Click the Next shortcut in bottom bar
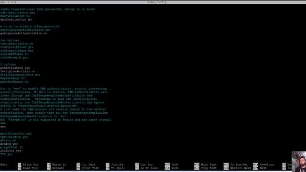This screenshot has width=306, height=172. point(260,168)
